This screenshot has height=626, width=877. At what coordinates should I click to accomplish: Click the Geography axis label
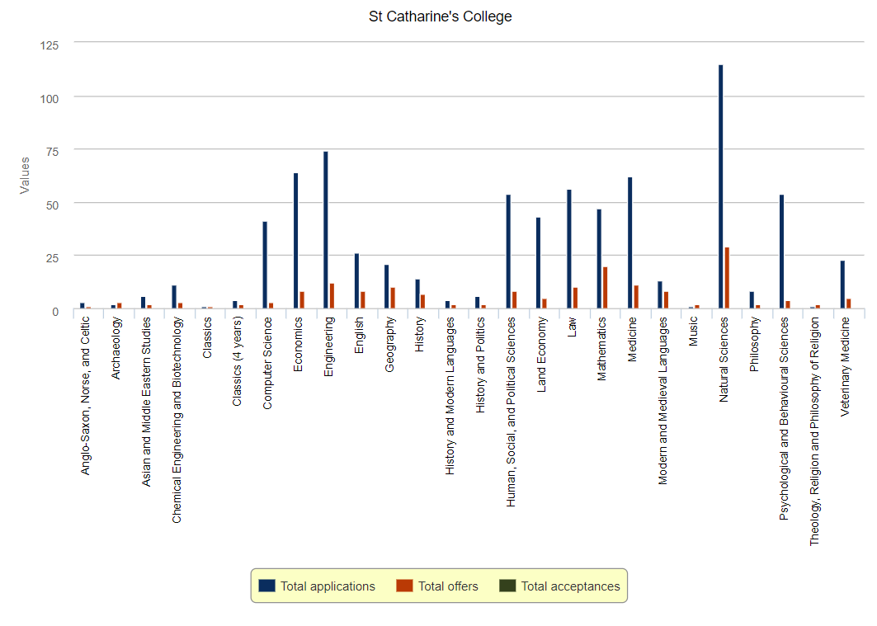[389, 344]
